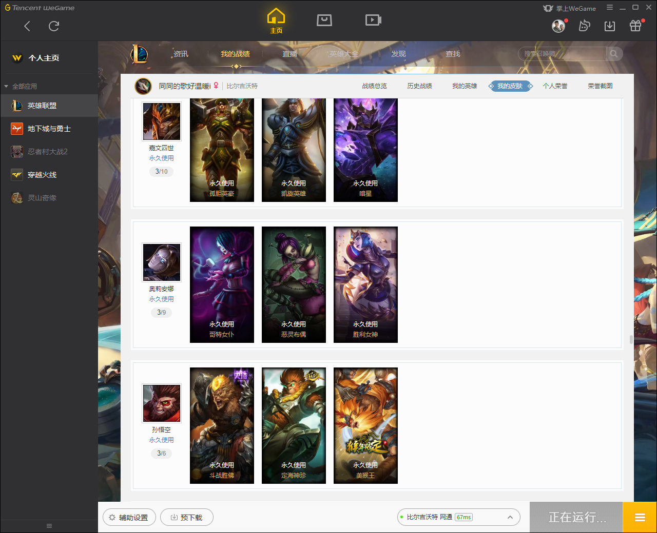View the 美猴王 skin card
The height and width of the screenshot is (533, 657).
pyautogui.click(x=365, y=425)
